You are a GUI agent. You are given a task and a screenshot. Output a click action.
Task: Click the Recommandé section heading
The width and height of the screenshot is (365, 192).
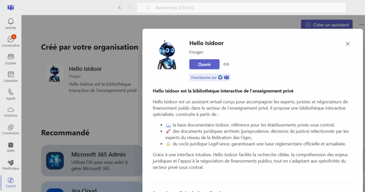point(65,132)
